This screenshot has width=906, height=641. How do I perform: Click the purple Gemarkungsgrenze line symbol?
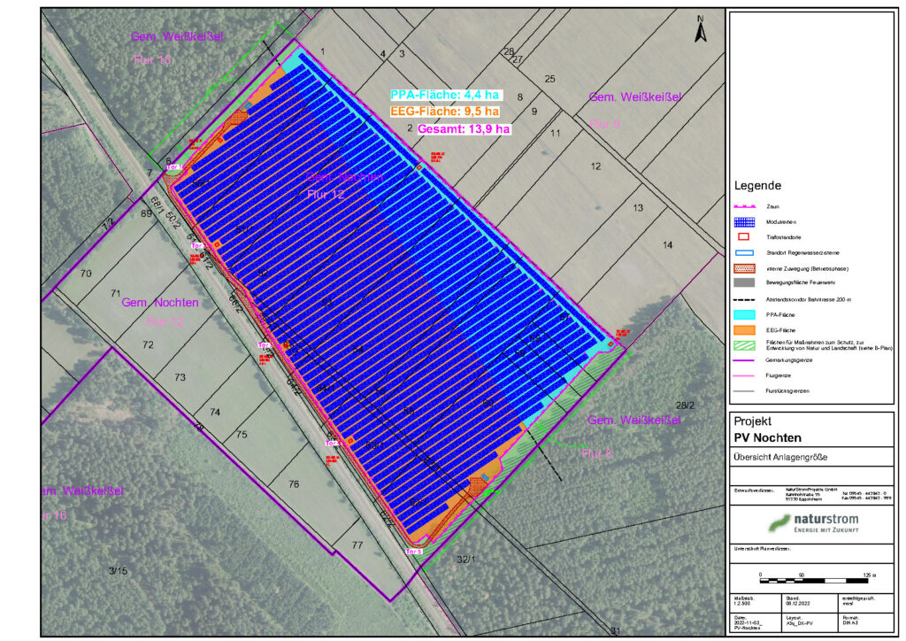pos(744,360)
